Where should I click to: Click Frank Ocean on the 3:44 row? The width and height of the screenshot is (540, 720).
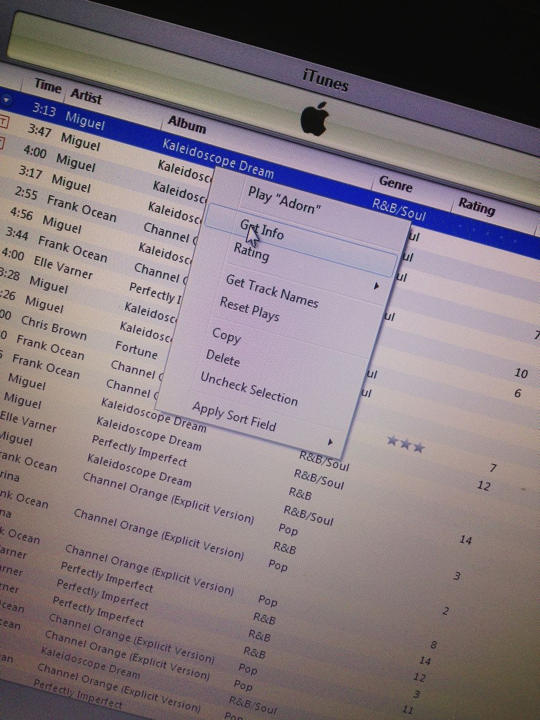pos(72,248)
